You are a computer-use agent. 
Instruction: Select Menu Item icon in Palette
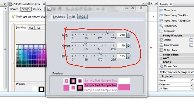point(161,10)
